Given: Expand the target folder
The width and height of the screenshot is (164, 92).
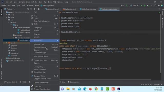Looking at the screenshot, I should coord(7,43).
